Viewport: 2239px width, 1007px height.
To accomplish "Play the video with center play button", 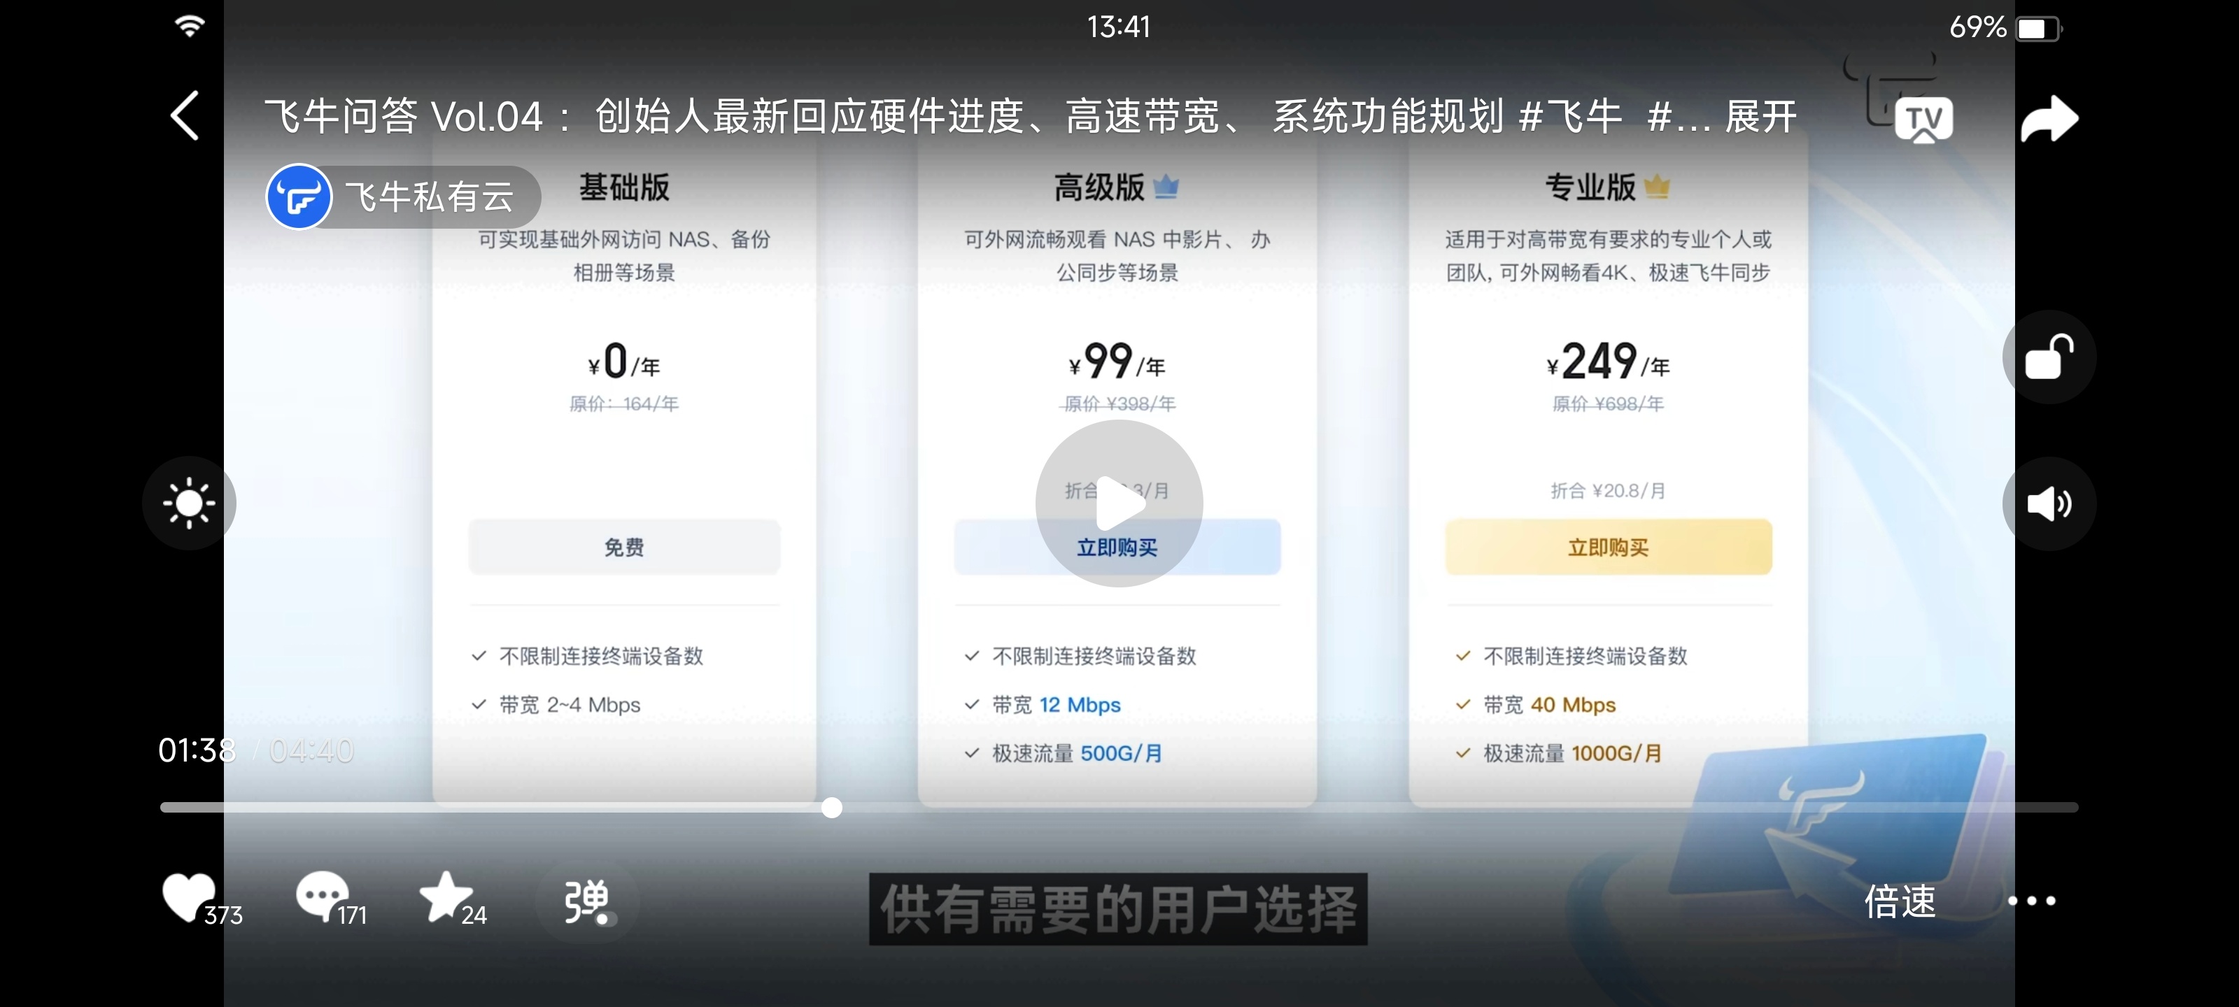I will click(x=1119, y=503).
